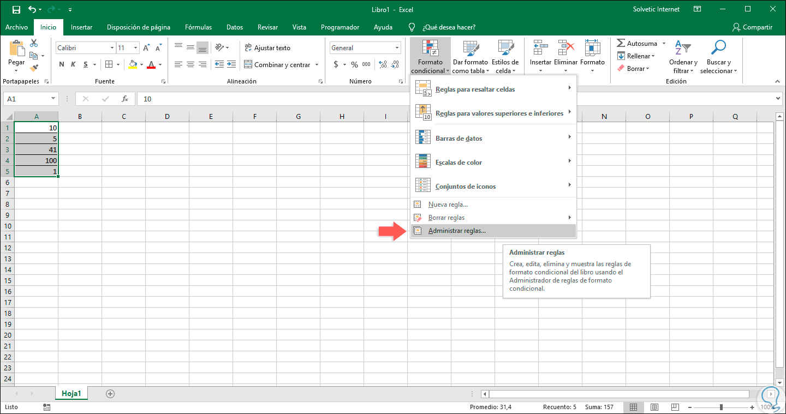Image resolution: width=786 pixels, height=414 pixels.
Task: Apply the accounting currency format
Action: [336, 64]
